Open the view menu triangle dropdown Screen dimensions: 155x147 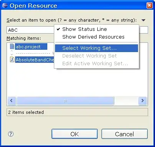[x=143, y=20]
